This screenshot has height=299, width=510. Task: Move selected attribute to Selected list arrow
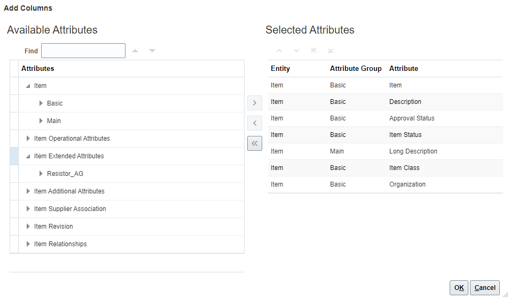(255, 103)
